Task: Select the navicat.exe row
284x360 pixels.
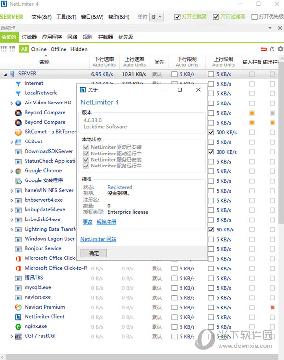Action: coord(139,297)
